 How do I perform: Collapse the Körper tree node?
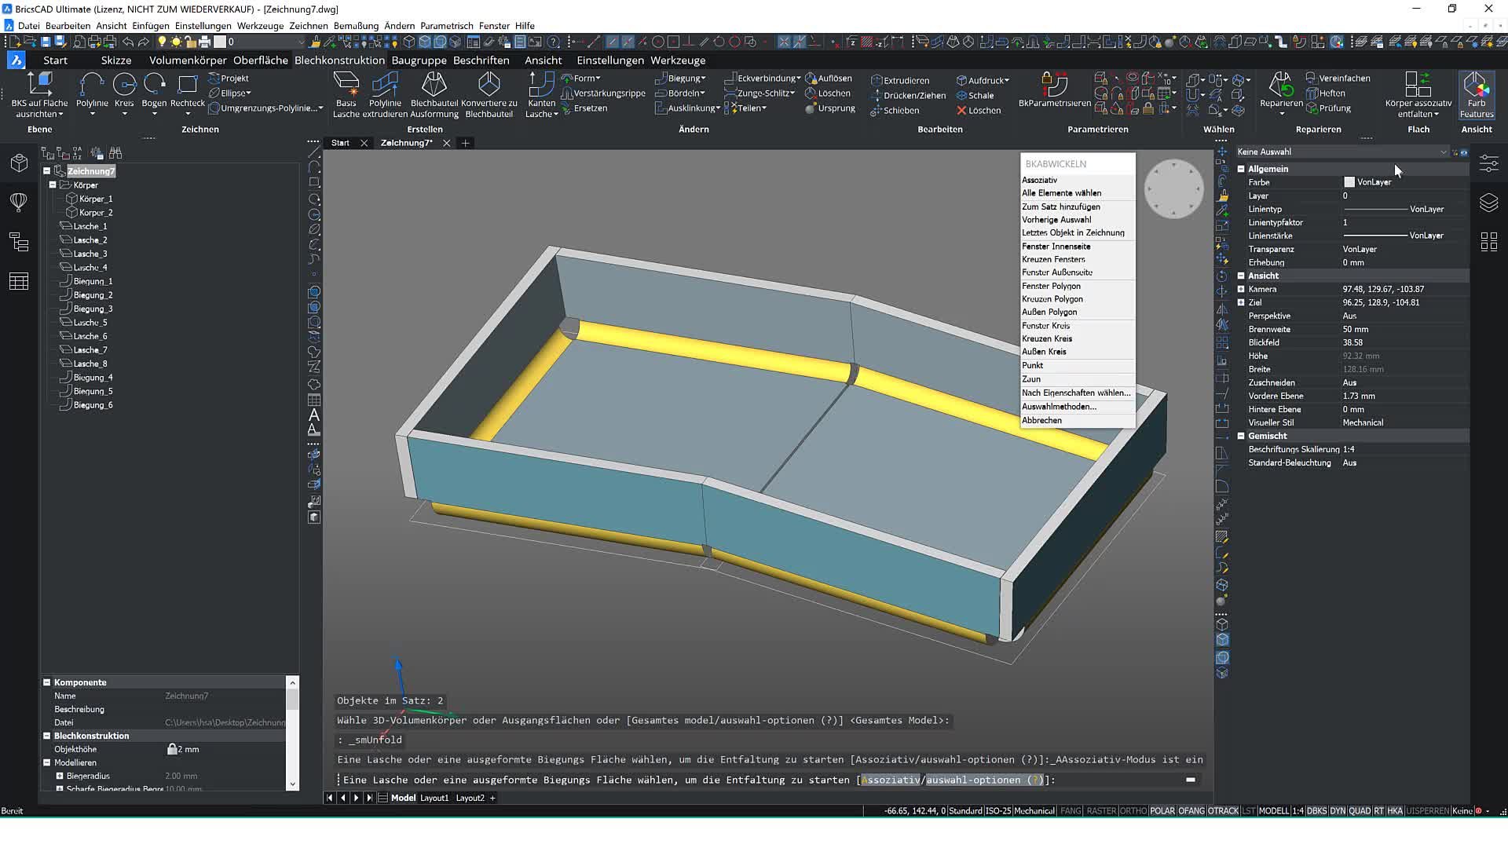(x=53, y=185)
